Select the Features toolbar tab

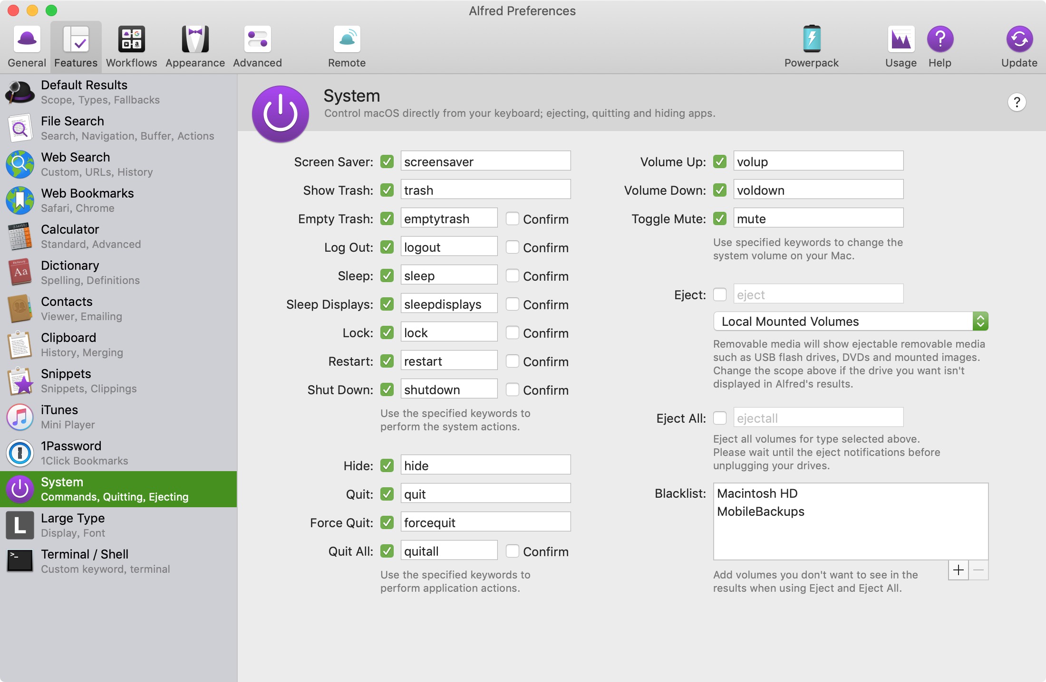coord(76,47)
